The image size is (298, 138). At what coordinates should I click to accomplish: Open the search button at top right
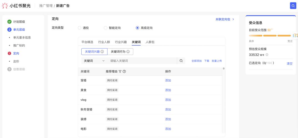click(293, 6)
